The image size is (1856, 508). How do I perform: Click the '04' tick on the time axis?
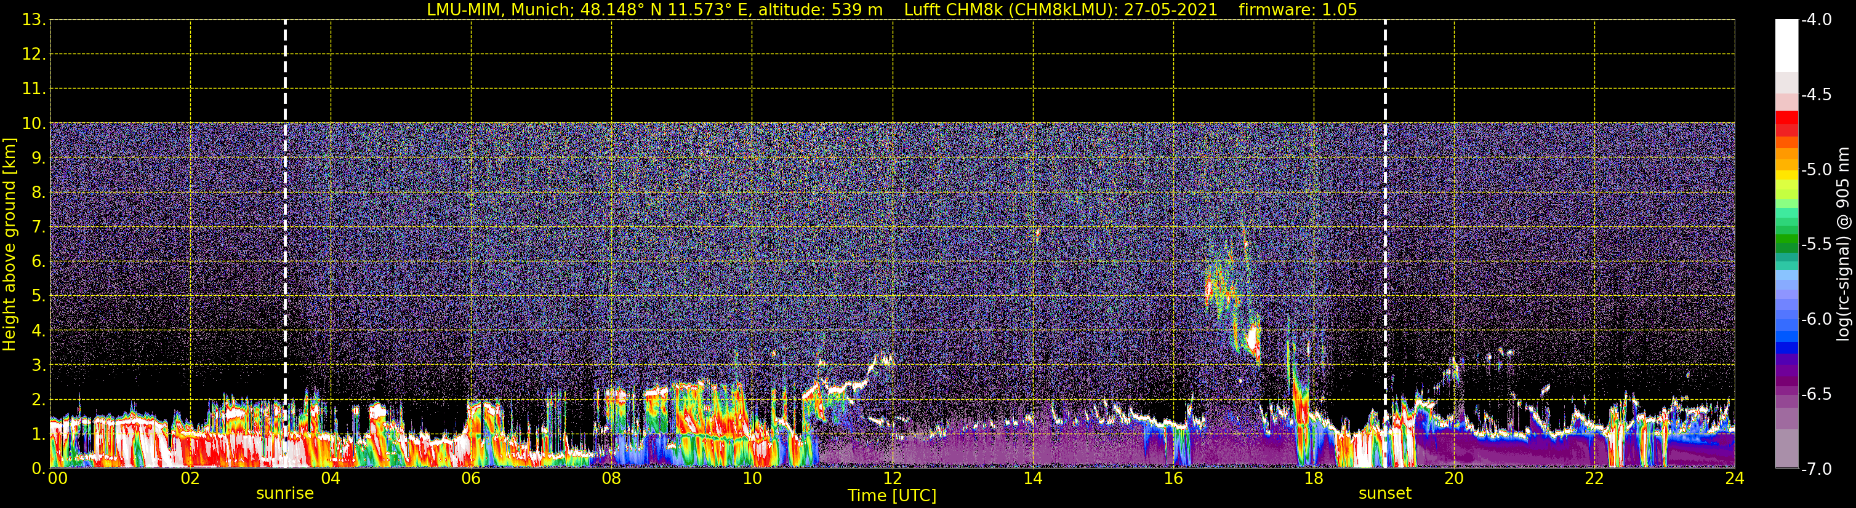tap(331, 478)
